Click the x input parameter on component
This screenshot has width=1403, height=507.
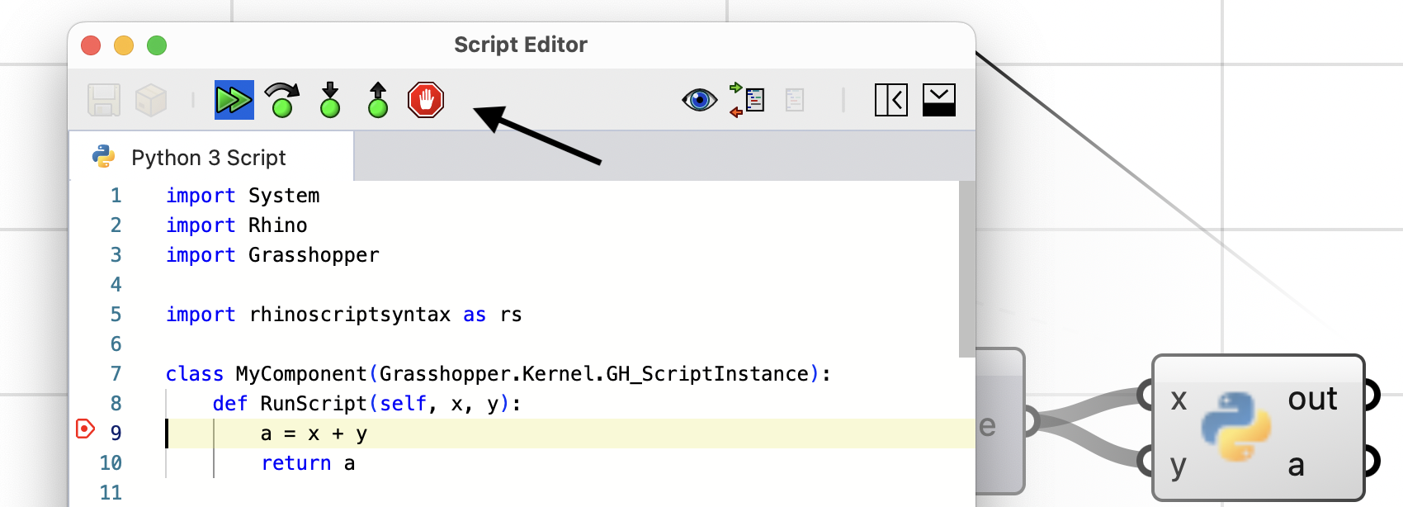[1179, 400]
